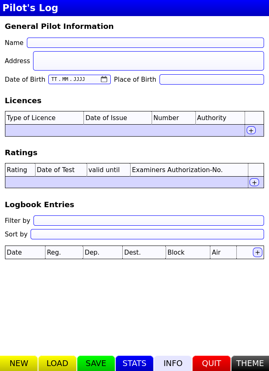Show flight statistics via STATS
This screenshot has height=371, width=269.
point(134,363)
